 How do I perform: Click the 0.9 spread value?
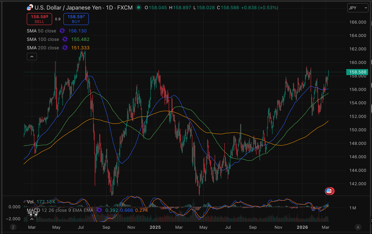(x=58, y=19)
